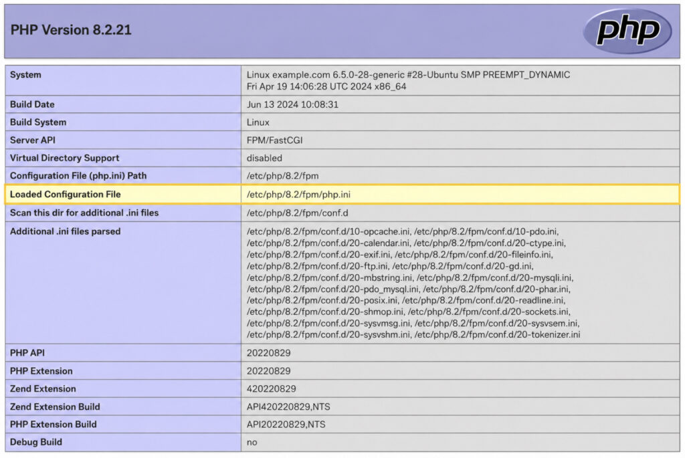The height and width of the screenshot is (458, 685).
Task: Click the 'PHP API' label
Action: (x=27, y=353)
